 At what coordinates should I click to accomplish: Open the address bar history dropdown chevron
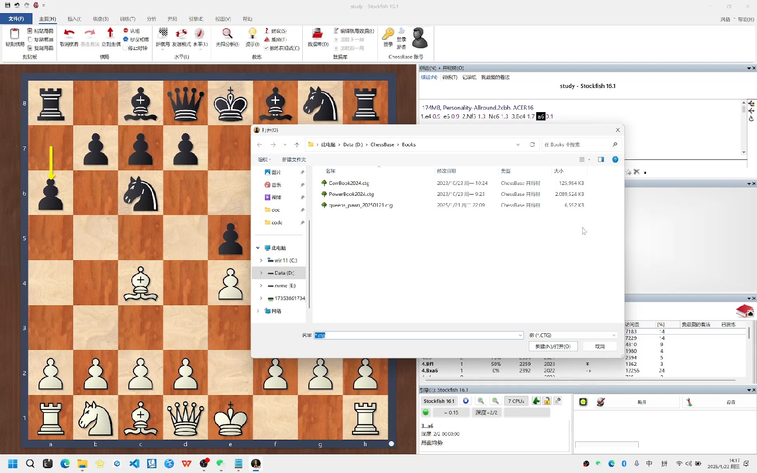tap(518, 145)
